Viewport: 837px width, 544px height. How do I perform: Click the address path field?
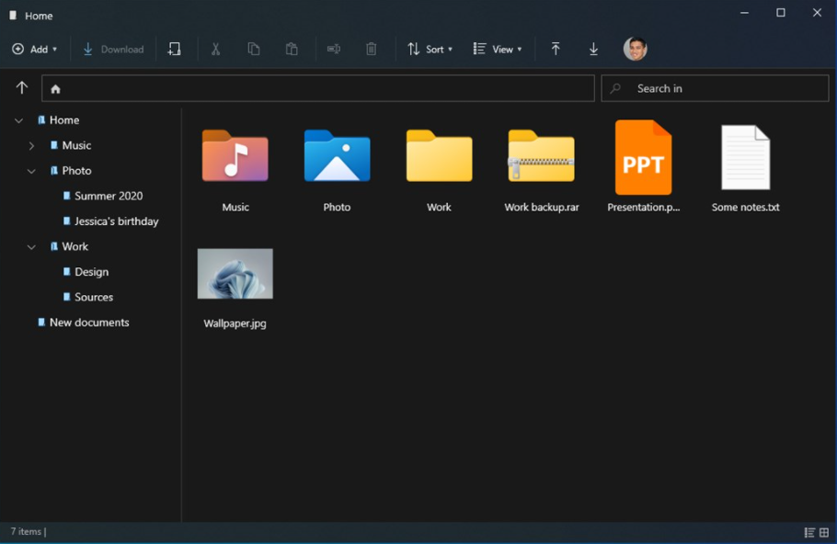click(318, 88)
